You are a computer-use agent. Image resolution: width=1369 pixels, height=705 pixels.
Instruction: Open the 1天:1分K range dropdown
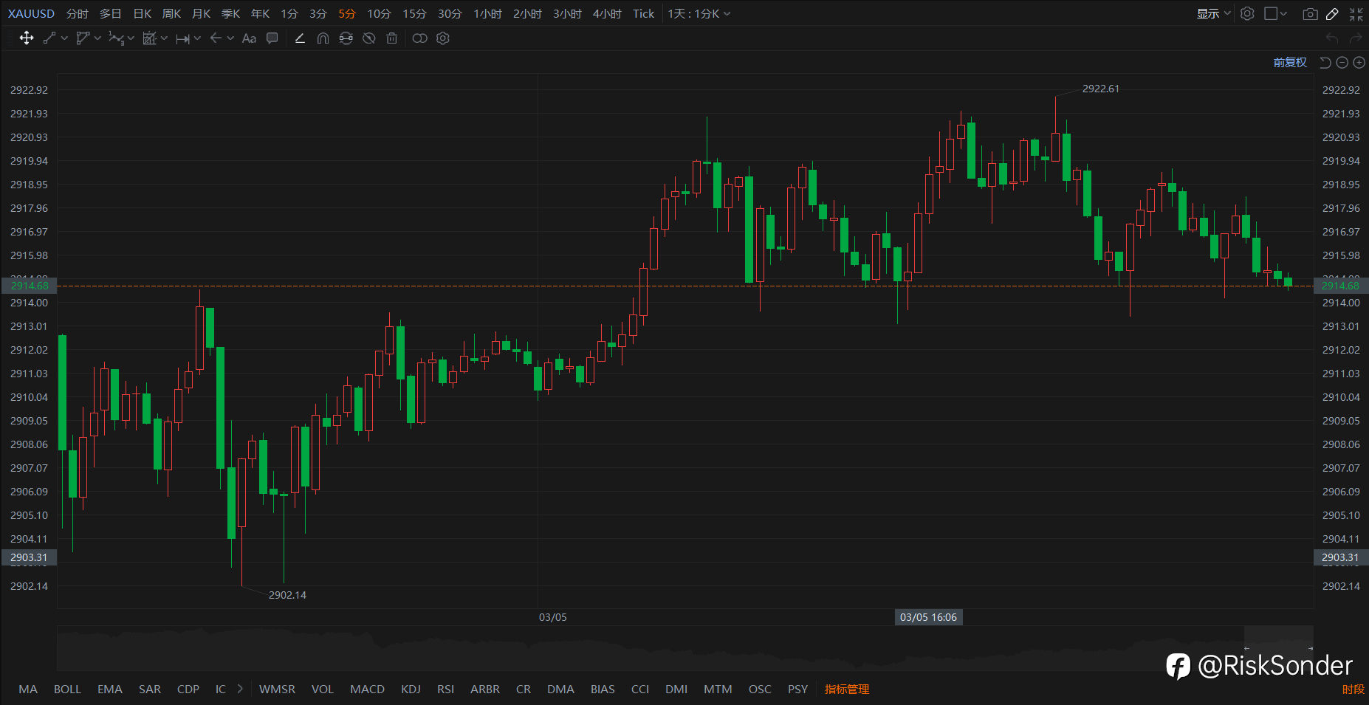pos(699,14)
